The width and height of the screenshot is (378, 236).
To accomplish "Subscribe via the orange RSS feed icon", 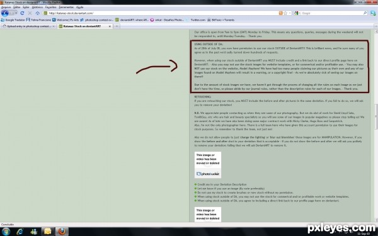I will click(280, 13).
